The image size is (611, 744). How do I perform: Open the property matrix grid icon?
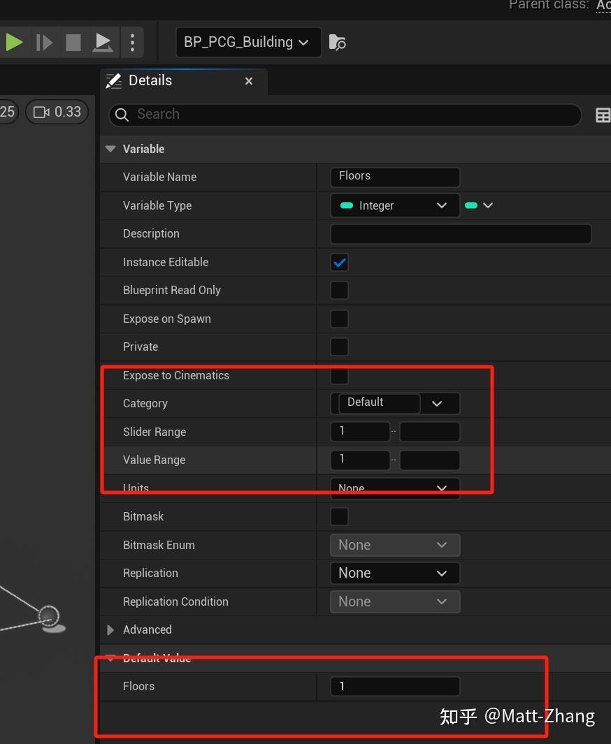click(x=602, y=115)
